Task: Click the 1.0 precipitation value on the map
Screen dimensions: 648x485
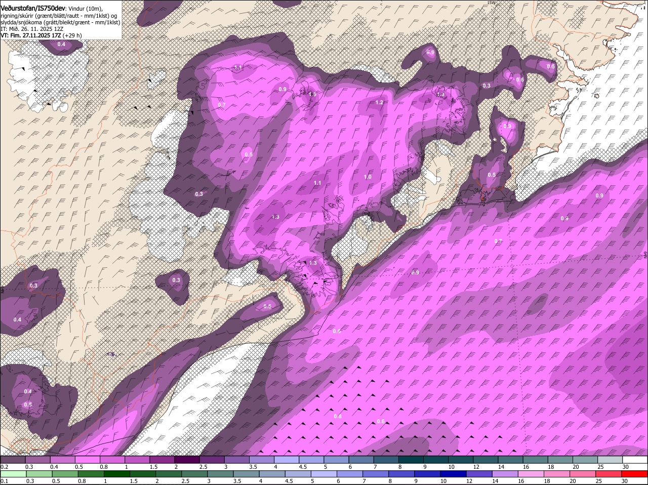Action: [368, 177]
